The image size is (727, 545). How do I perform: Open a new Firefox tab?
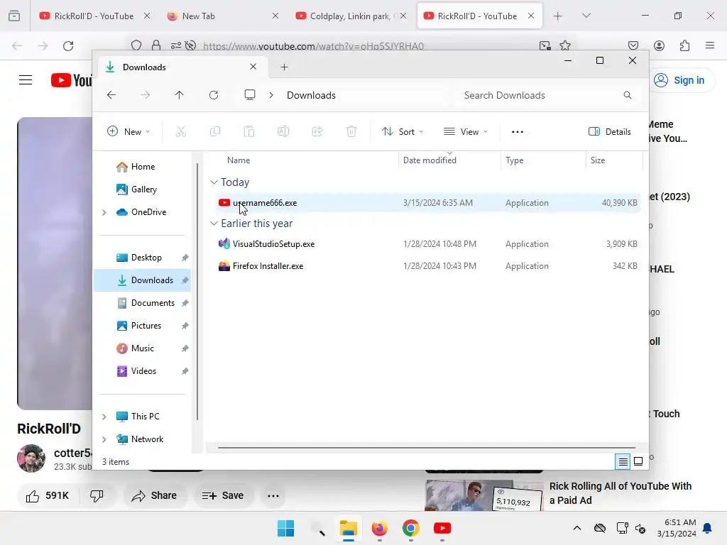click(x=558, y=16)
